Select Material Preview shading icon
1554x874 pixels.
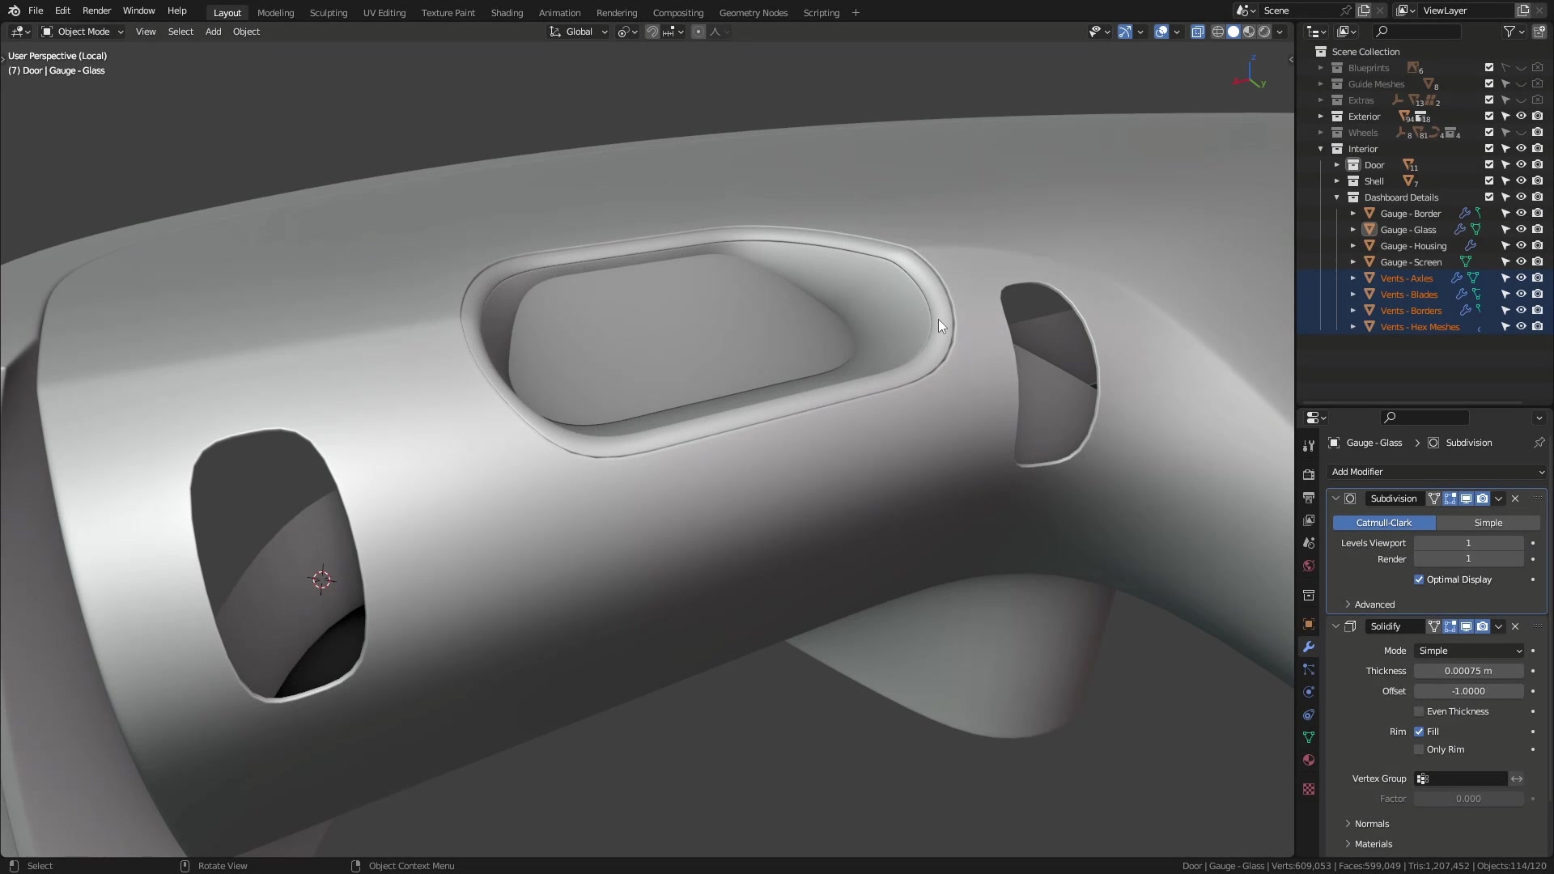[1249, 32]
